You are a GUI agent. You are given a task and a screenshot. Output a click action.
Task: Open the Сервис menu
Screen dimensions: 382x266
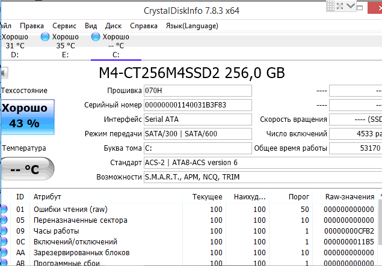[x=64, y=26]
